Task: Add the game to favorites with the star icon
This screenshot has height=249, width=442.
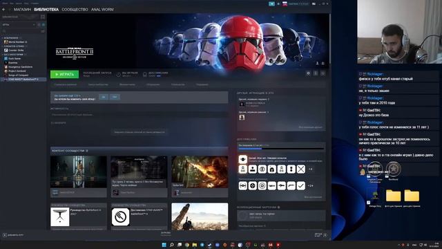Action: click(323, 73)
